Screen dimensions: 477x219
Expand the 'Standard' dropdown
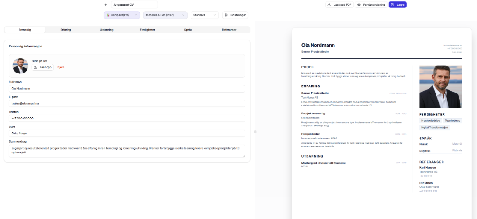205,15
